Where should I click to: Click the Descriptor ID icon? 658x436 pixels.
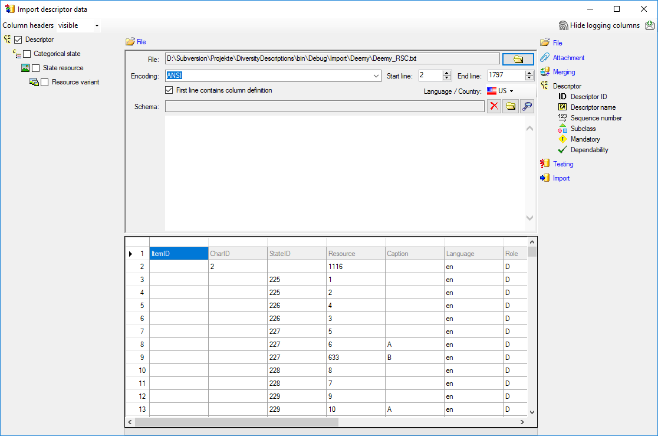tap(562, 97)
